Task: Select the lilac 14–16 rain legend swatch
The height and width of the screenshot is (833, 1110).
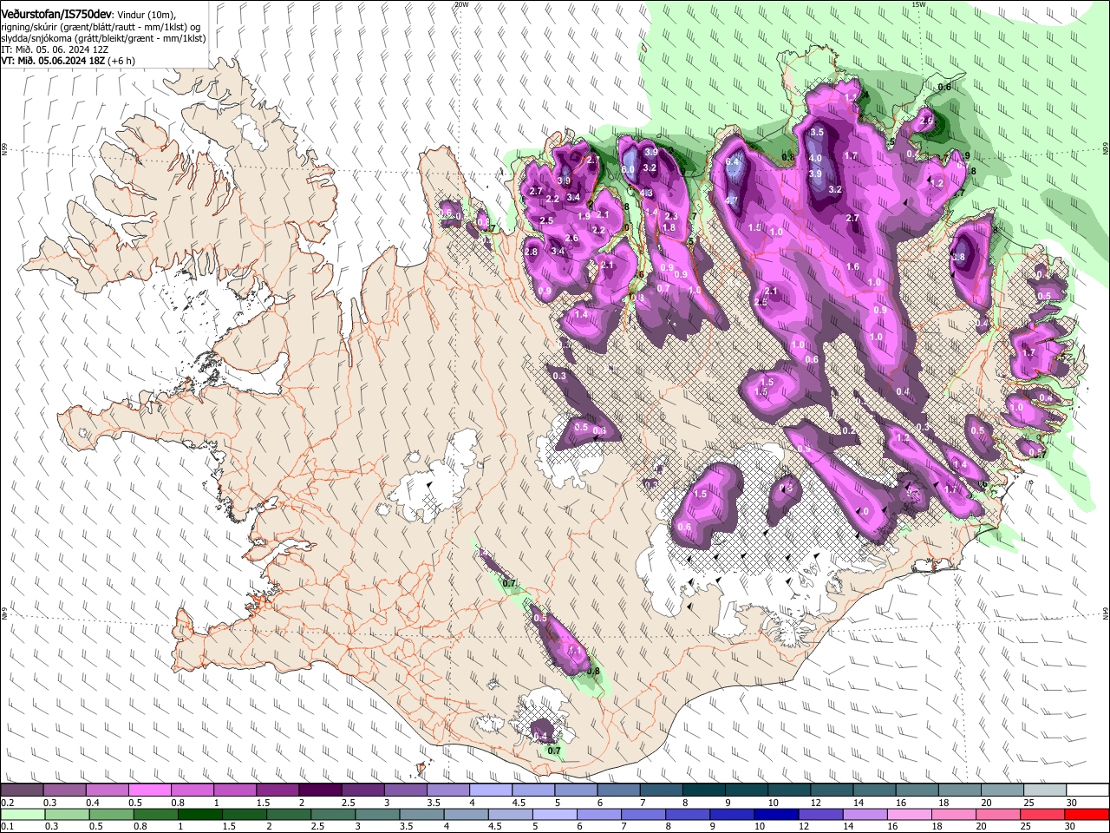Action: (x=865, y=814)
